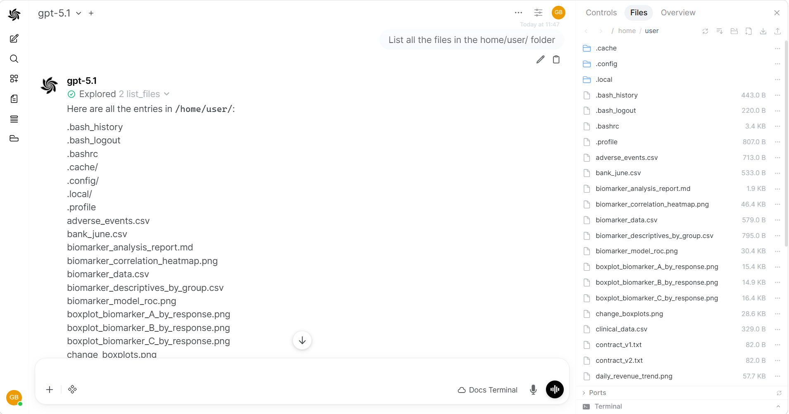Go to the home breadcrumb
This screenshot has height=414, width=789.
tap(627, 31)
